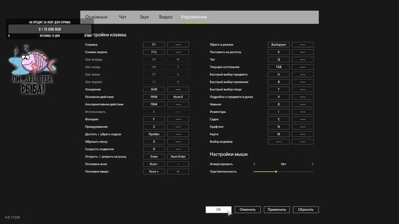Click the primary binding for Поставить на рогатку
This screenshot has width=399, height=224.
(x=279, y=52)
